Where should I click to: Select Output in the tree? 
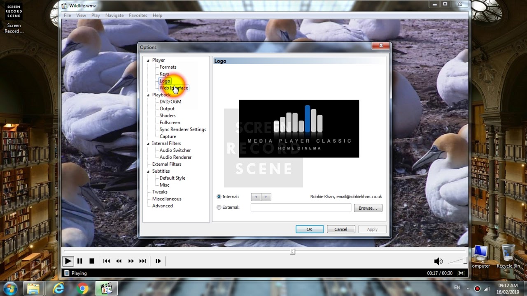[167, 109]
